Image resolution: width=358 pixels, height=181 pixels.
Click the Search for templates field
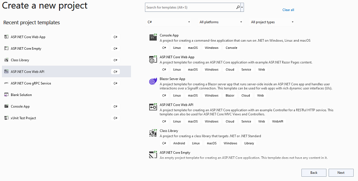[190, 7]
